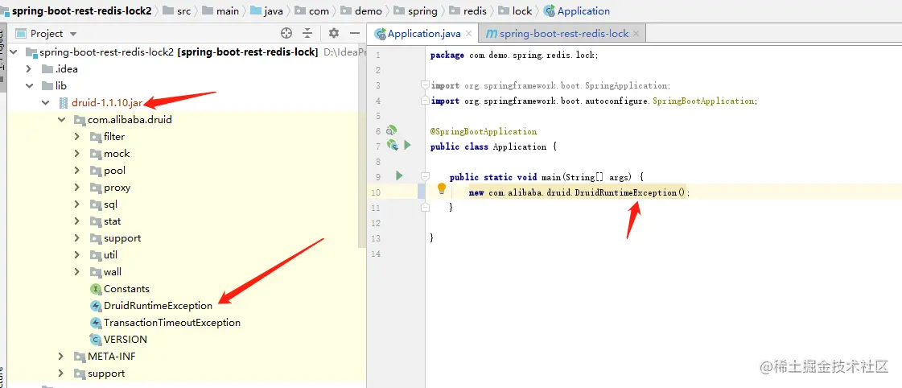The width and height of the screenshot is (902, 388).
Task: Click main in the breadcrumb bar
Action: click(227, 11)
